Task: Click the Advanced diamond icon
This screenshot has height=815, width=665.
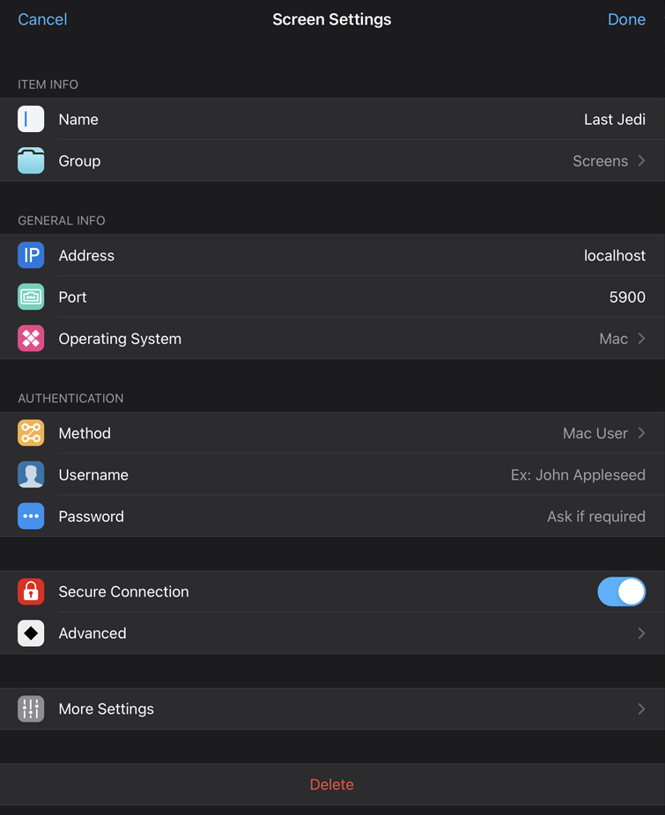Action: click(31, 633)
